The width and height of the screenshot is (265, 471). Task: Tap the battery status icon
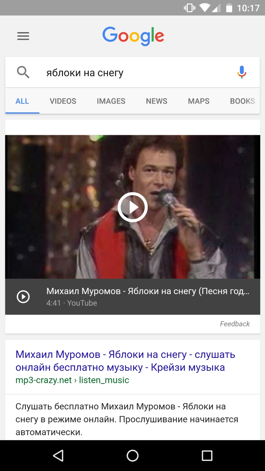[229, 8]
